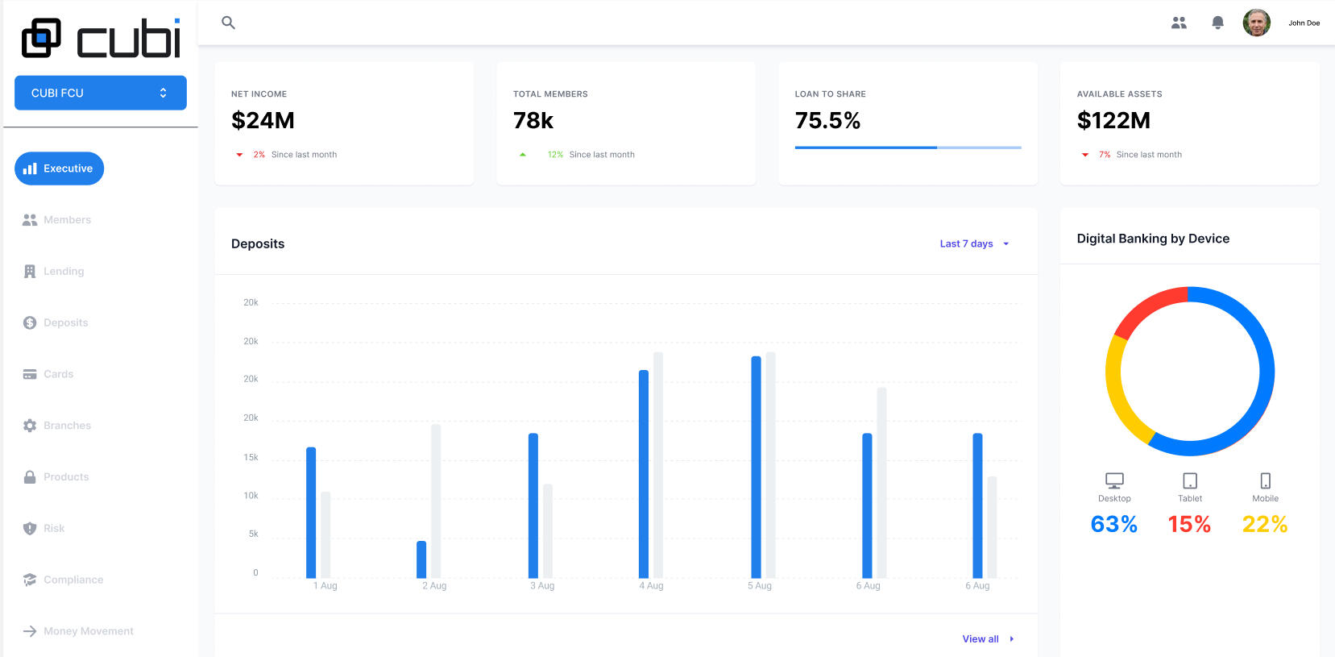This screenshot has height=657, width=1335.
Task: Open the Cards menu item
Action: [58, 374]
